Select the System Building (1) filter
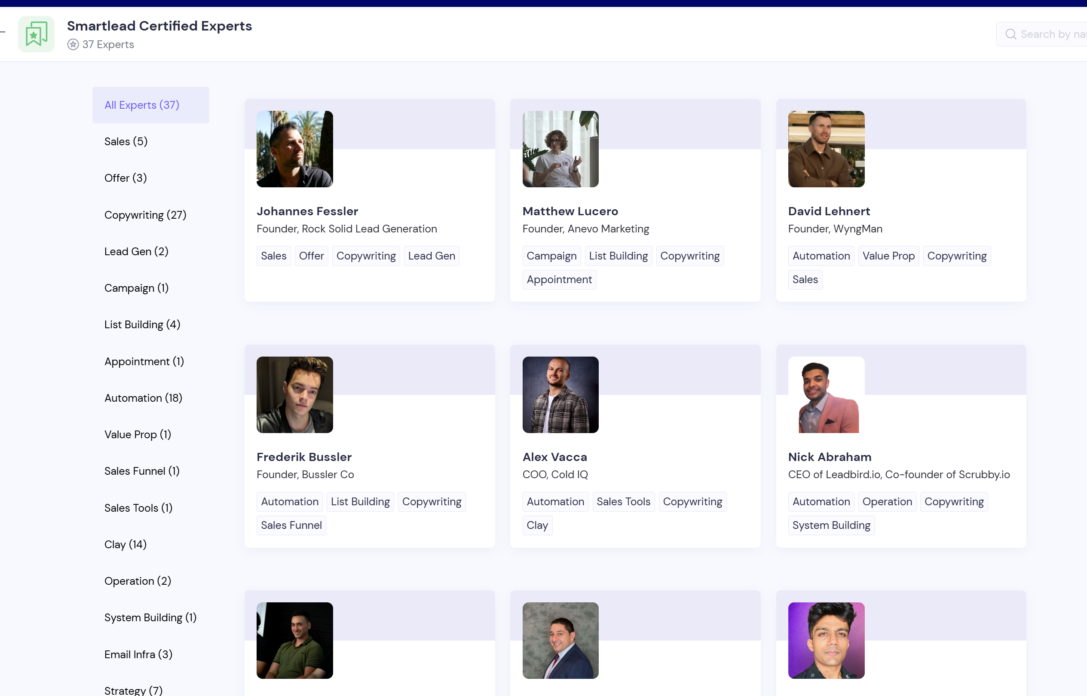The image size is (1087, 696). (150, 617)
